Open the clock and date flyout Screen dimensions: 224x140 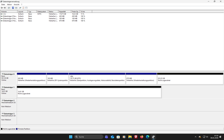tap(214, 137)
